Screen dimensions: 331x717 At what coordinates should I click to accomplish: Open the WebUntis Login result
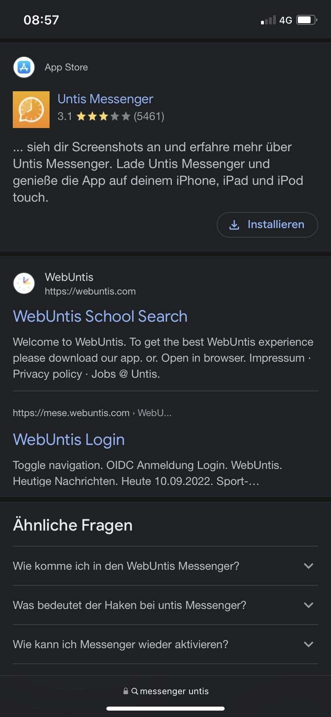click(69, 439)
